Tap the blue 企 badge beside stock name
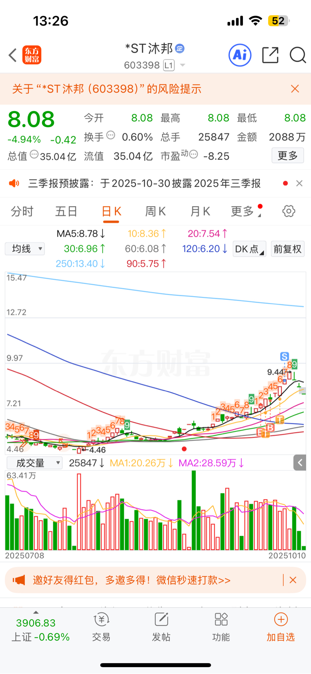 (180, 49)
